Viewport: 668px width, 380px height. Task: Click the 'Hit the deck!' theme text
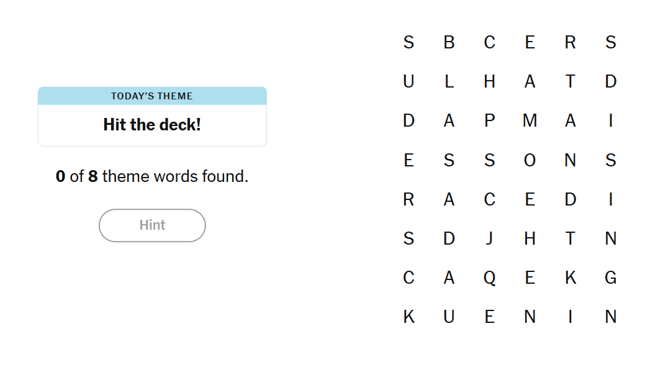click(x=152, y=125)
